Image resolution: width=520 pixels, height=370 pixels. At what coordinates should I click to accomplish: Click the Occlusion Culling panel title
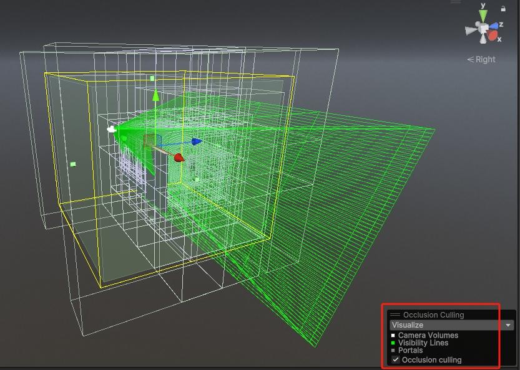436,315
